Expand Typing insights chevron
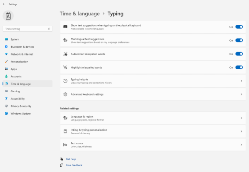This screenshot has height=172, width=249. pos(241,81)
